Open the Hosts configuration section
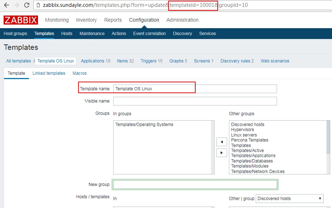 point(67,33)
